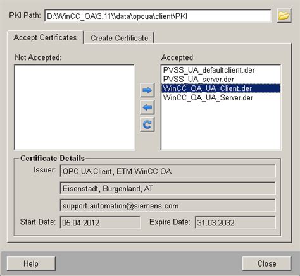The height and width of the screenshot is (276, 300).
Task: Select PVSS_UA_defaultclient.der certificate
Action: point(221,70)
